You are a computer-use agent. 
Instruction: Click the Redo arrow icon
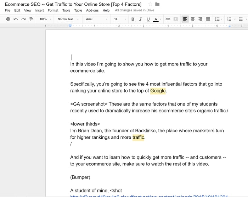click(23, 19)
